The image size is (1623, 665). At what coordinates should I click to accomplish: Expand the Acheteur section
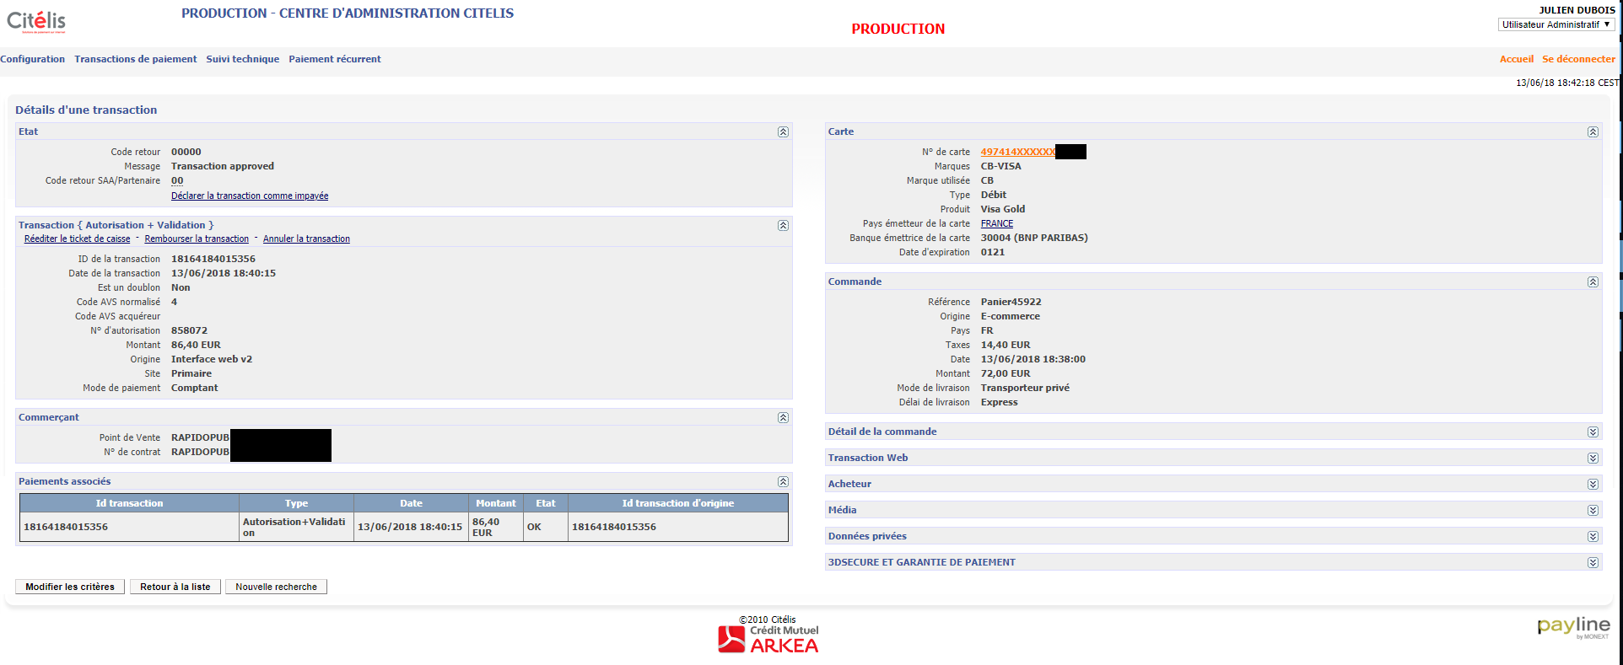click(1593, 484)
